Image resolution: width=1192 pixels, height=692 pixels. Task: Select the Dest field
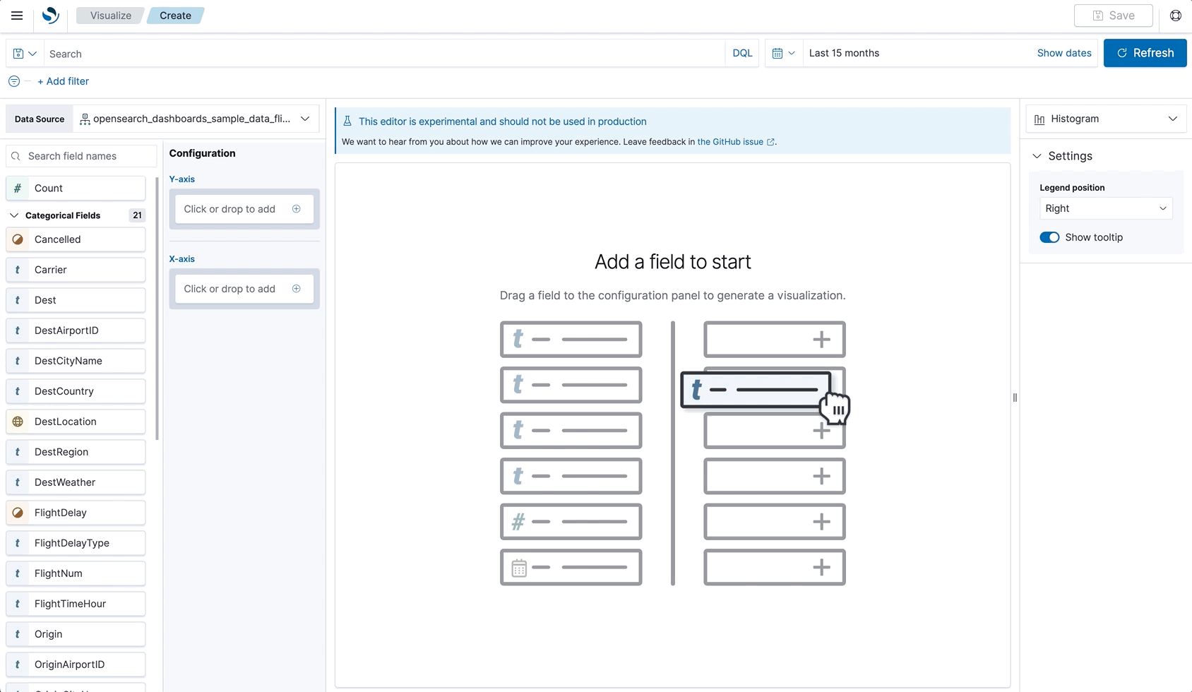tap(76, 300)
